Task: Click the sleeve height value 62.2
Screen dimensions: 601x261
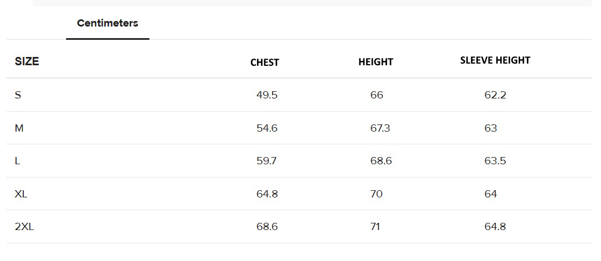Action: pos(495,95)
